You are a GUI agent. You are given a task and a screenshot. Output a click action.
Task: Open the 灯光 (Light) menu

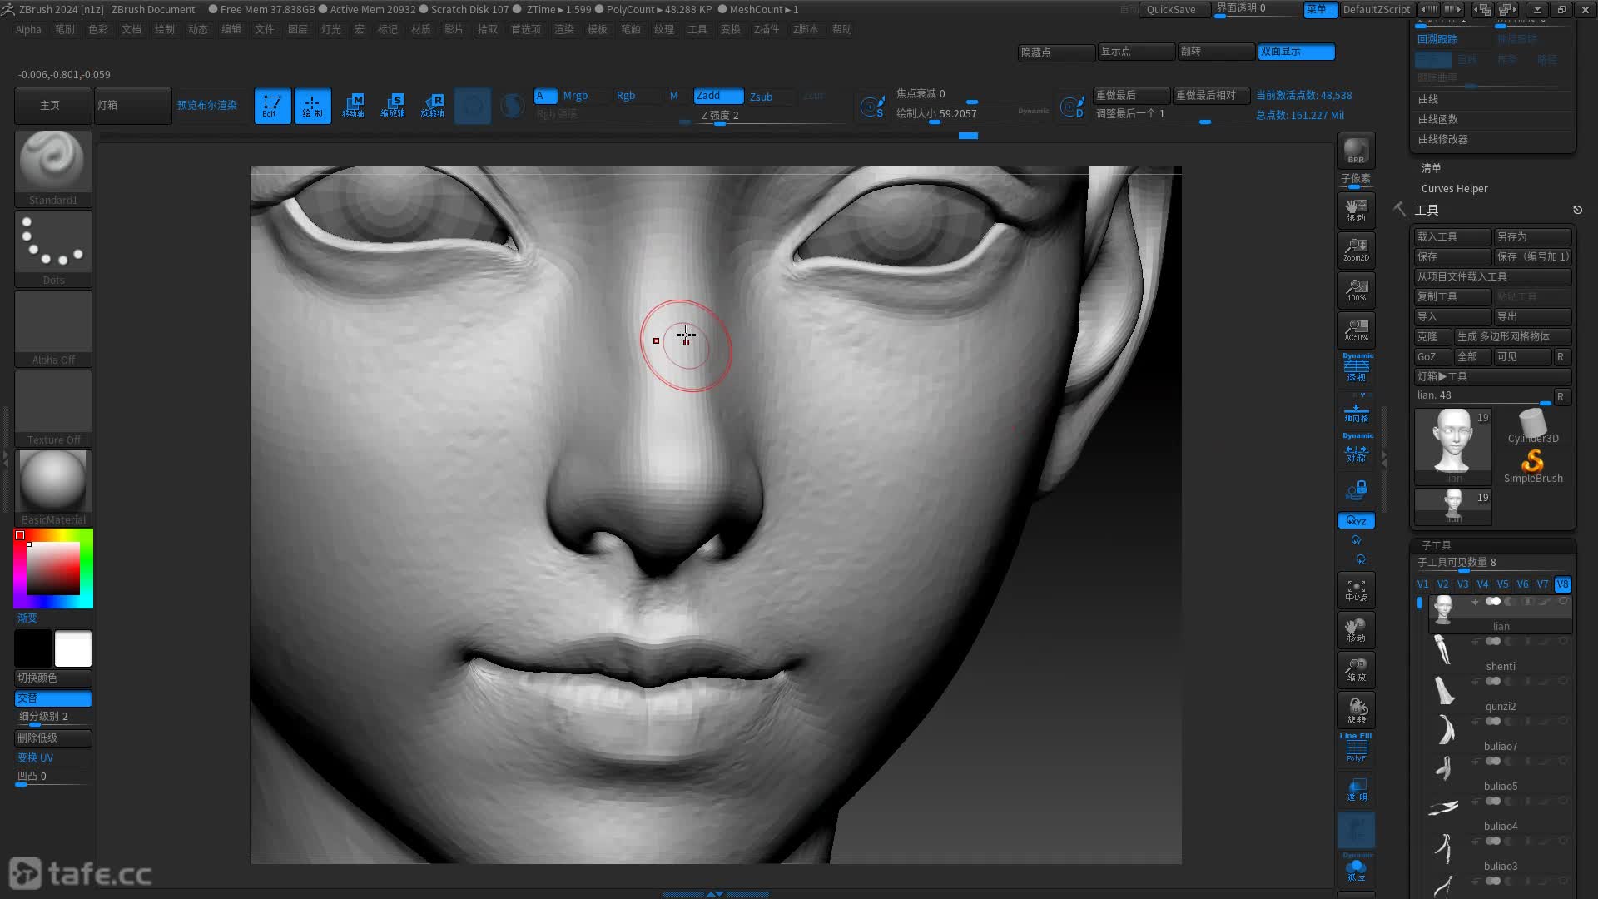click(x=331, y=29)
